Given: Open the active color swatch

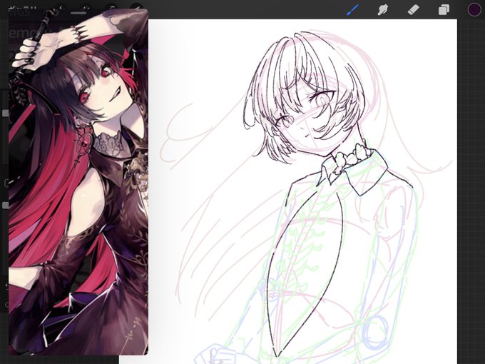Looking at the screenshot, I should coord(474,9).
